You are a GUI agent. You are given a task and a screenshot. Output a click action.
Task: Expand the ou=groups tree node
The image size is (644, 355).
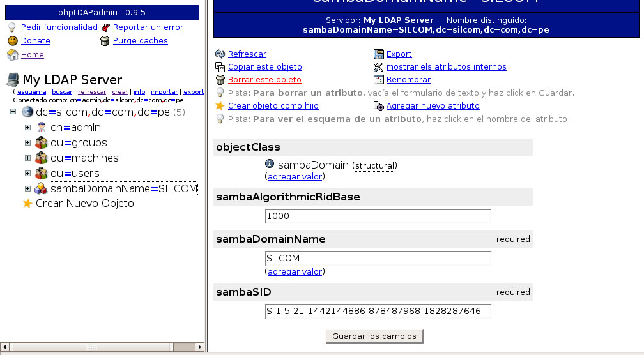(27, 143)
